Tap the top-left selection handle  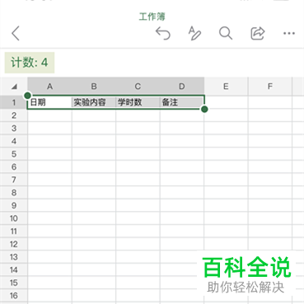click(x=27, y=96)
